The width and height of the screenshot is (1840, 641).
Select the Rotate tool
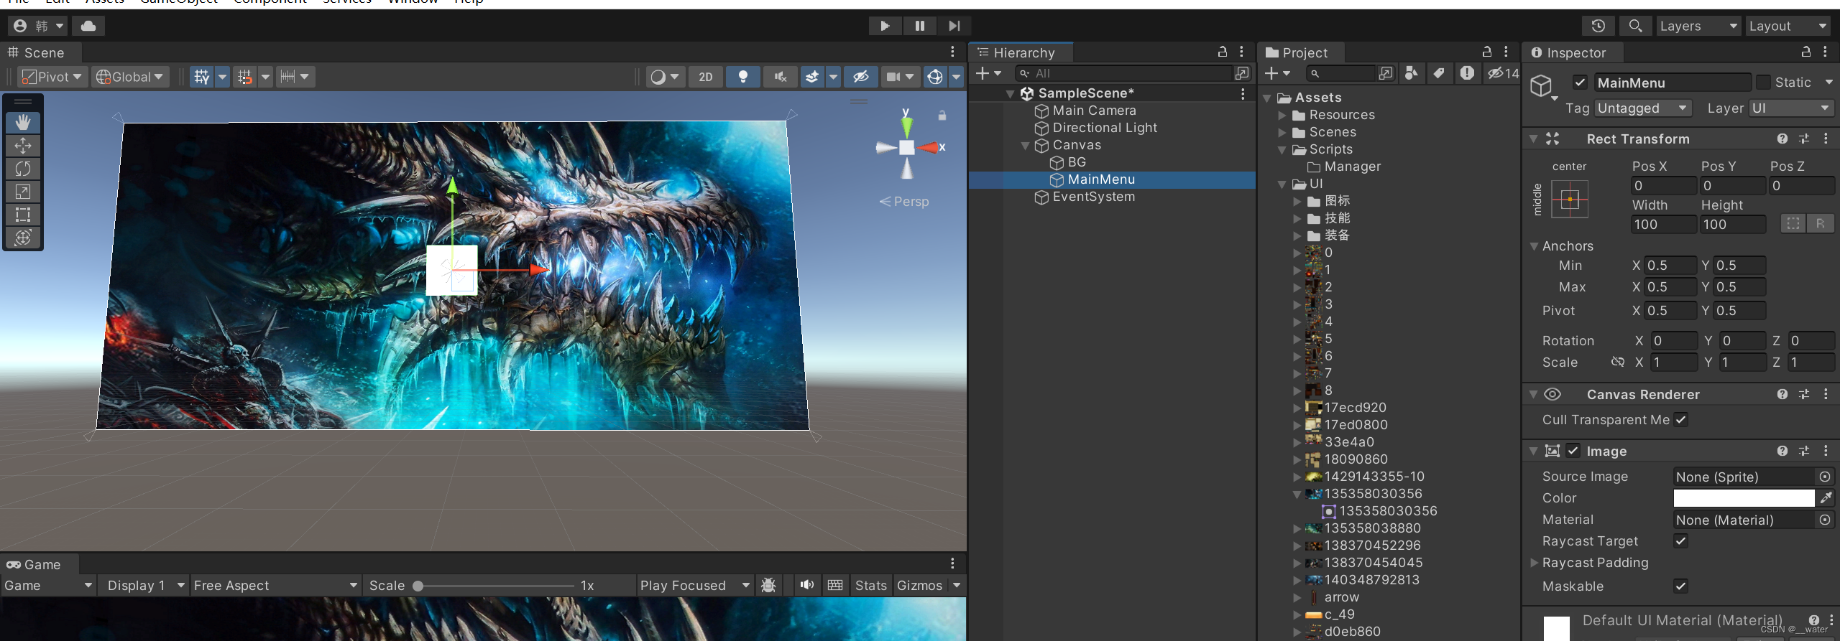click(x=23, y=169)
